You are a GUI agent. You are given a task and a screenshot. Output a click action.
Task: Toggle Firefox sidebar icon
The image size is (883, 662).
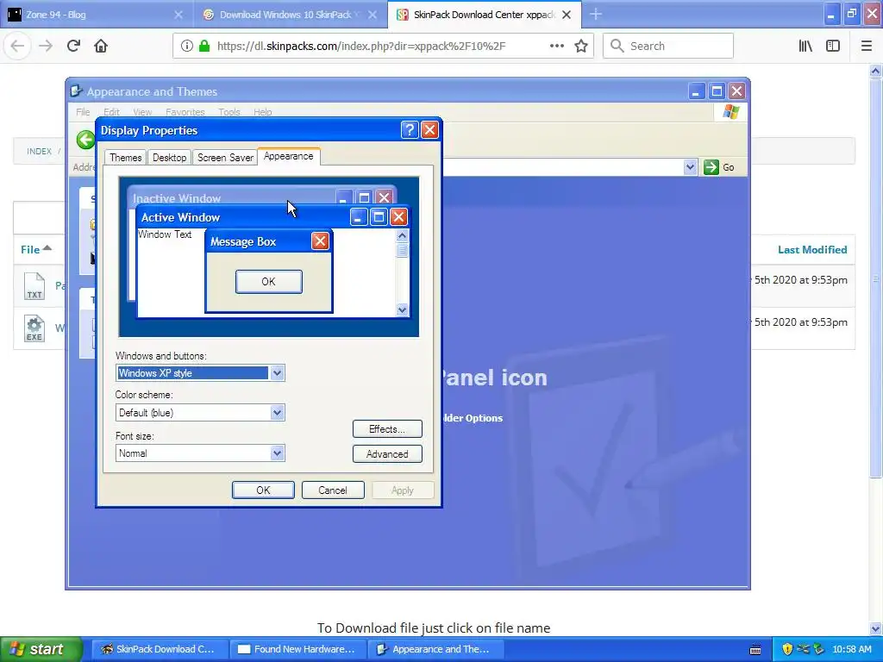833,46
